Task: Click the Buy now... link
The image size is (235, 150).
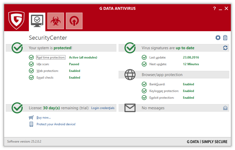Action: (x=44, y=118)
